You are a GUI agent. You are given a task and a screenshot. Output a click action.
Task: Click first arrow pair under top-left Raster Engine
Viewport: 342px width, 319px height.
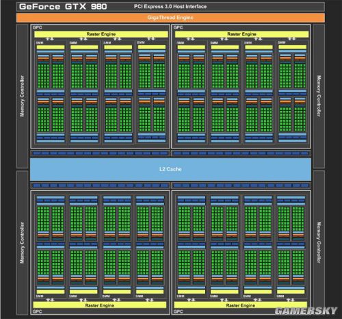[x=50, y=39]
